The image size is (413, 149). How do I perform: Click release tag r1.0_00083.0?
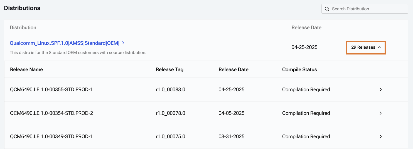click(x=170, y=90)
